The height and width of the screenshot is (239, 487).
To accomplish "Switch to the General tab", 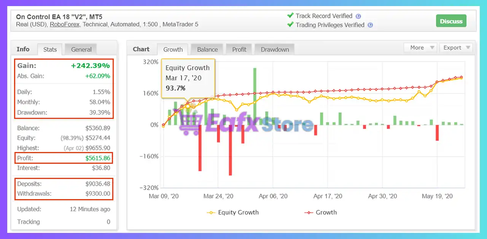I will tap(81, 49).
